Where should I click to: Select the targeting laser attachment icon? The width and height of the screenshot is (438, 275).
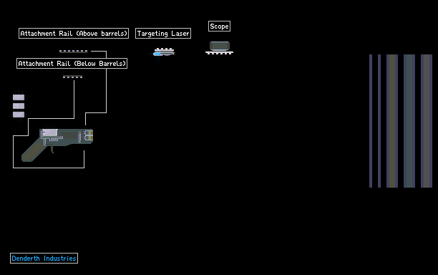pos(164,52)
